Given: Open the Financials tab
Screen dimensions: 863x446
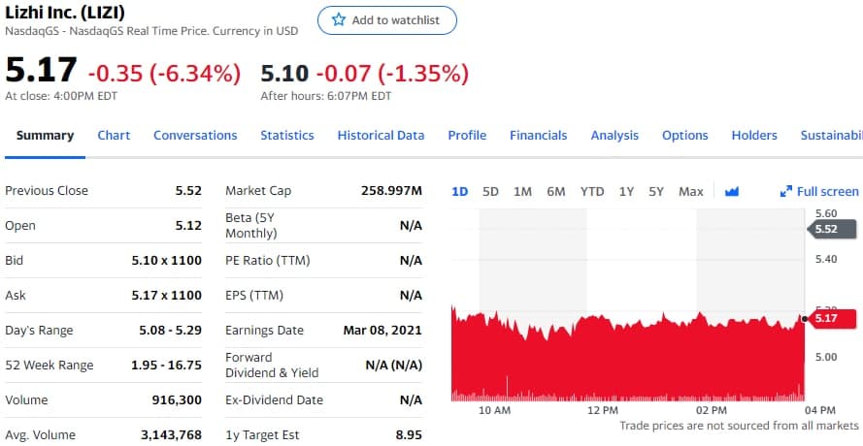Looking at the screenshot, I should (x=538, y=136).
